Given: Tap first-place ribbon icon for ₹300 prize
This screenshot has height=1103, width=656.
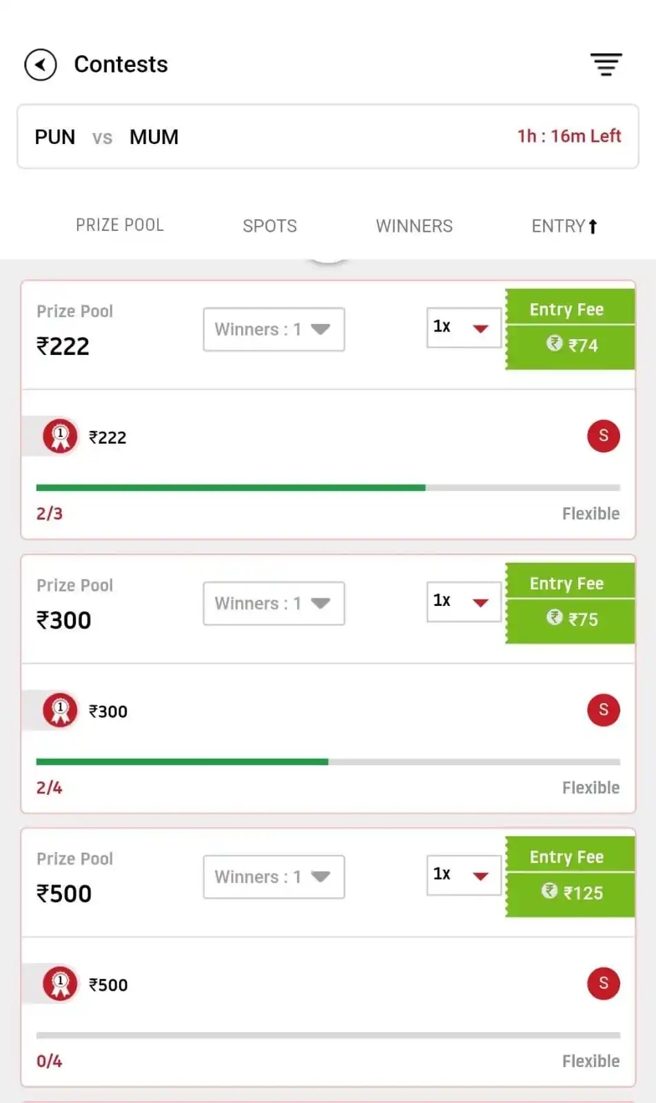Looking at the screenshot, I should point(61,711).
